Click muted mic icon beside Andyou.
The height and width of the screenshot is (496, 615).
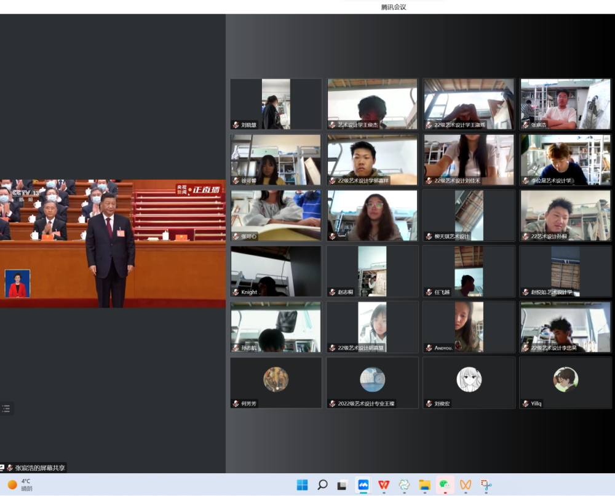(429, 348)
